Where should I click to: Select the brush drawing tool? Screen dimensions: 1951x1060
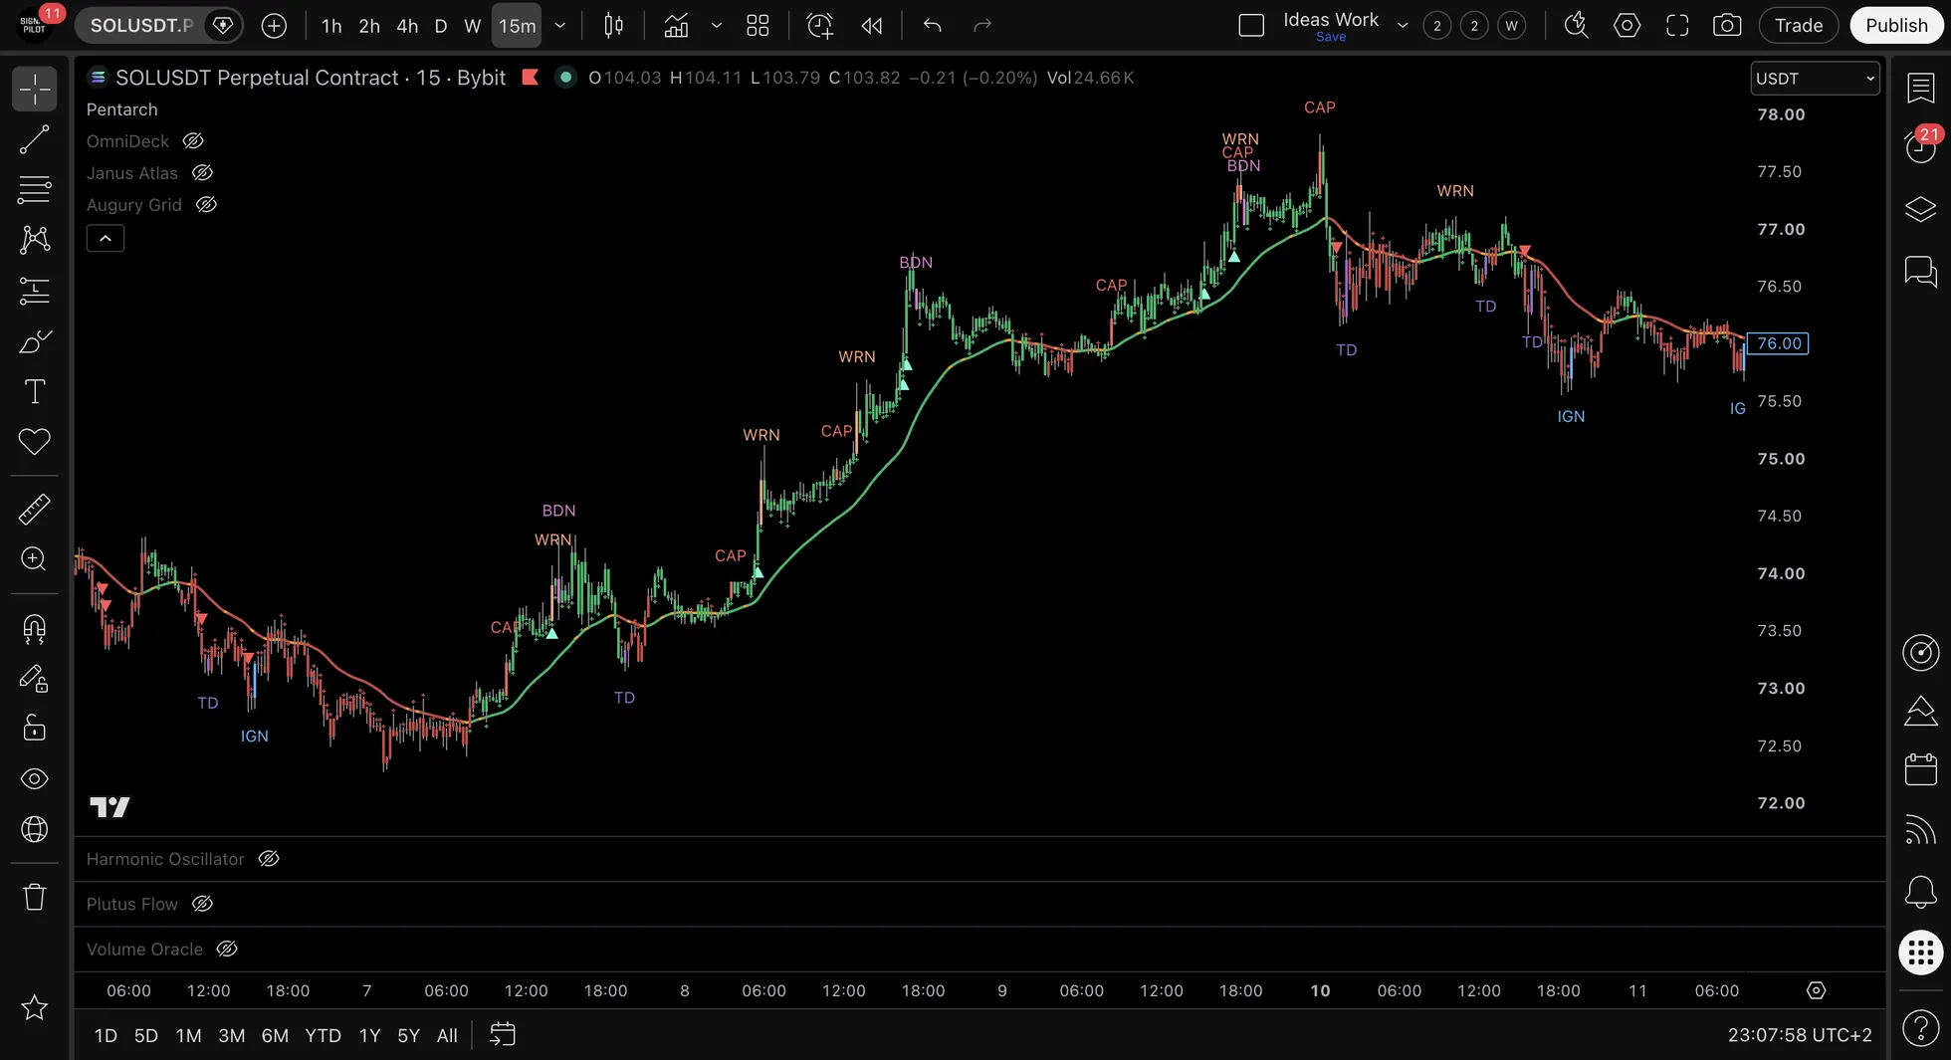(34, 341)
